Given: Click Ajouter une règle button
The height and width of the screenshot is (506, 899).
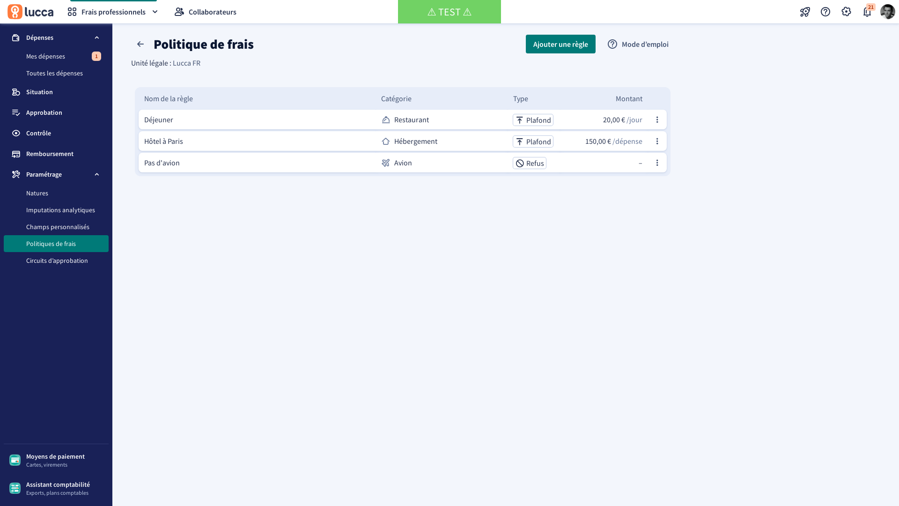Looking at the screenshot, I should (560, 44).
